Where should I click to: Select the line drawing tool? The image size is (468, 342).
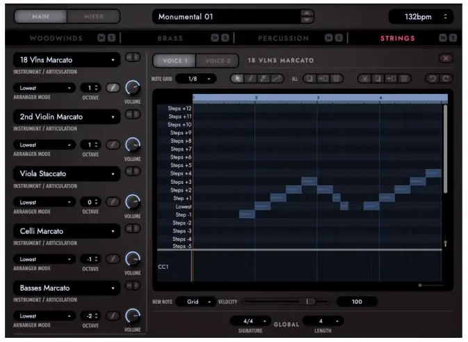click(x=277, y=79)
